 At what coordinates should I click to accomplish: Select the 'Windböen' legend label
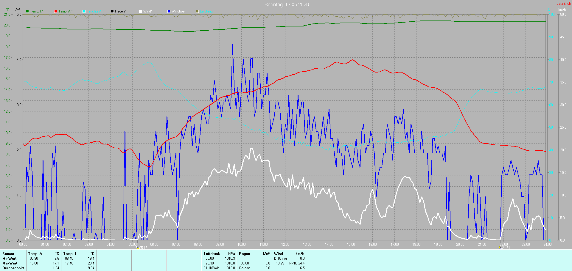coord(179,11)
